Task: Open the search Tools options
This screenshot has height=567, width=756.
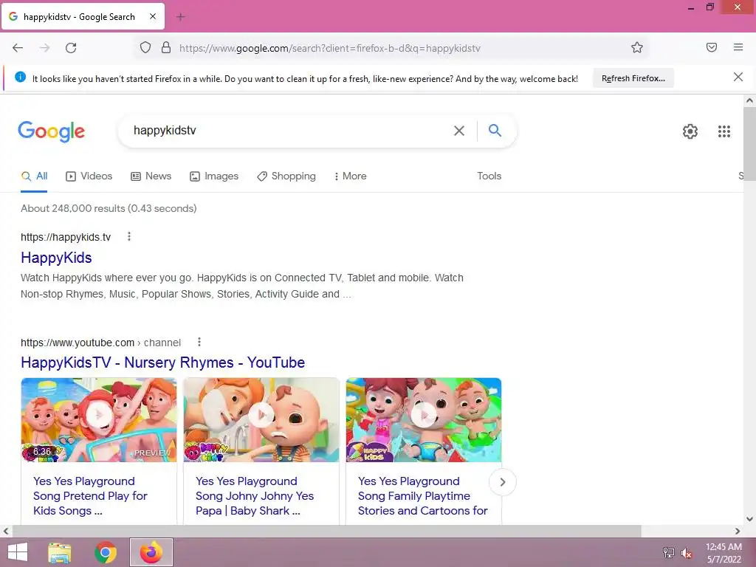Action: [x=489, y=176]
